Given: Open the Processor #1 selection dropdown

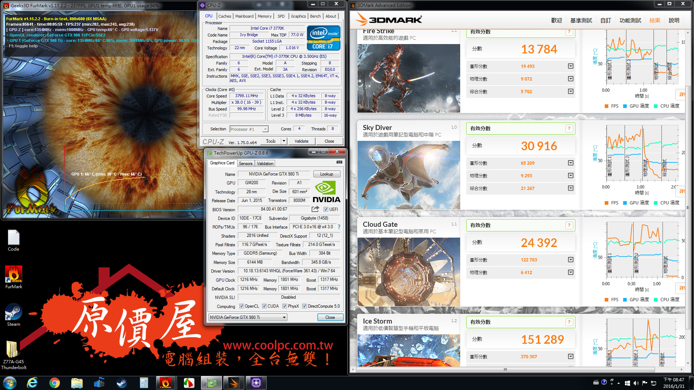Looking at the screenshot, I should click(x=265, y=129).
